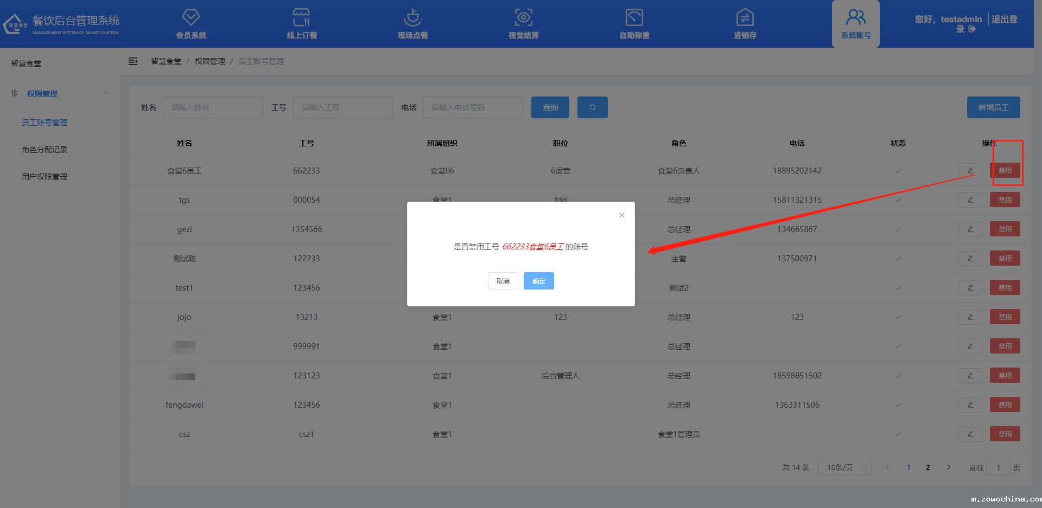
Task: Toggle 禁用 on employee csz
Action: (1005, 434)
